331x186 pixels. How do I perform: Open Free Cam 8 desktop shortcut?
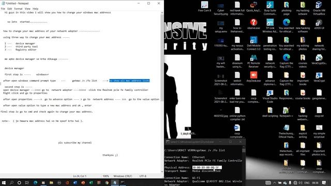[x=204, y=7]
